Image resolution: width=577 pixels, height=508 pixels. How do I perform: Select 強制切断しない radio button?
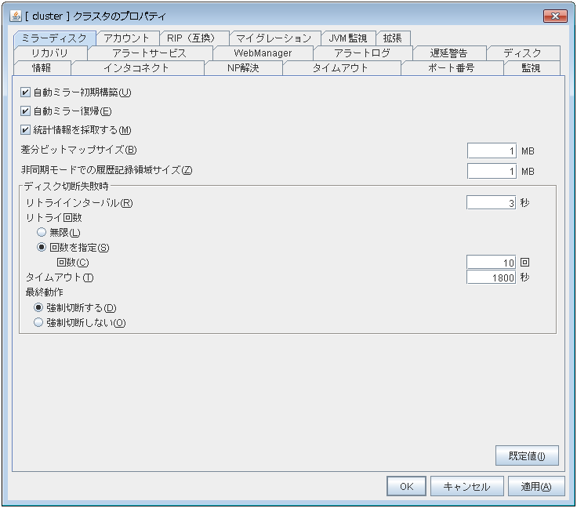38,323
